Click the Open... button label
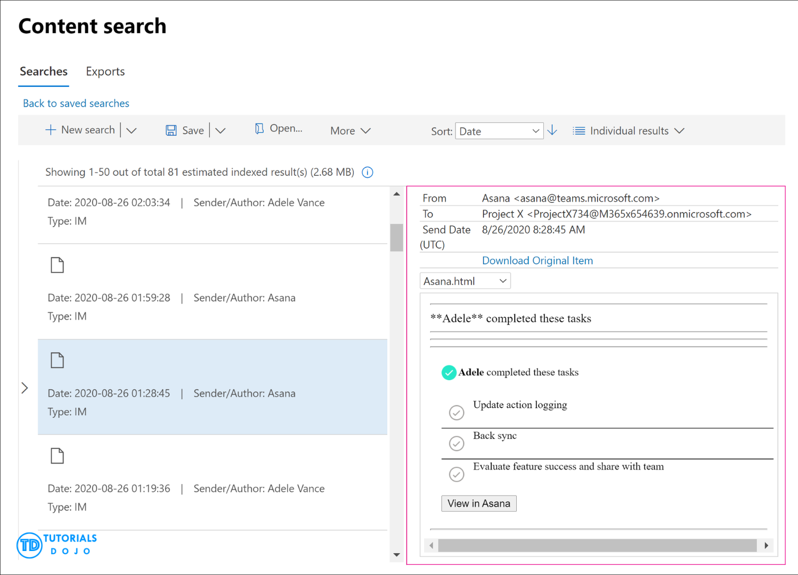The width and height of the screenshot is (798, 575). (x=286, y=128)
